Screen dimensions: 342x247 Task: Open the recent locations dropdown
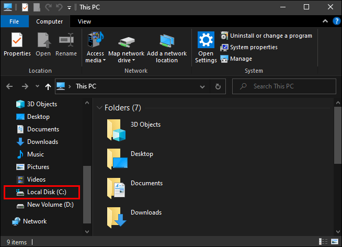[x=37, y=86]
